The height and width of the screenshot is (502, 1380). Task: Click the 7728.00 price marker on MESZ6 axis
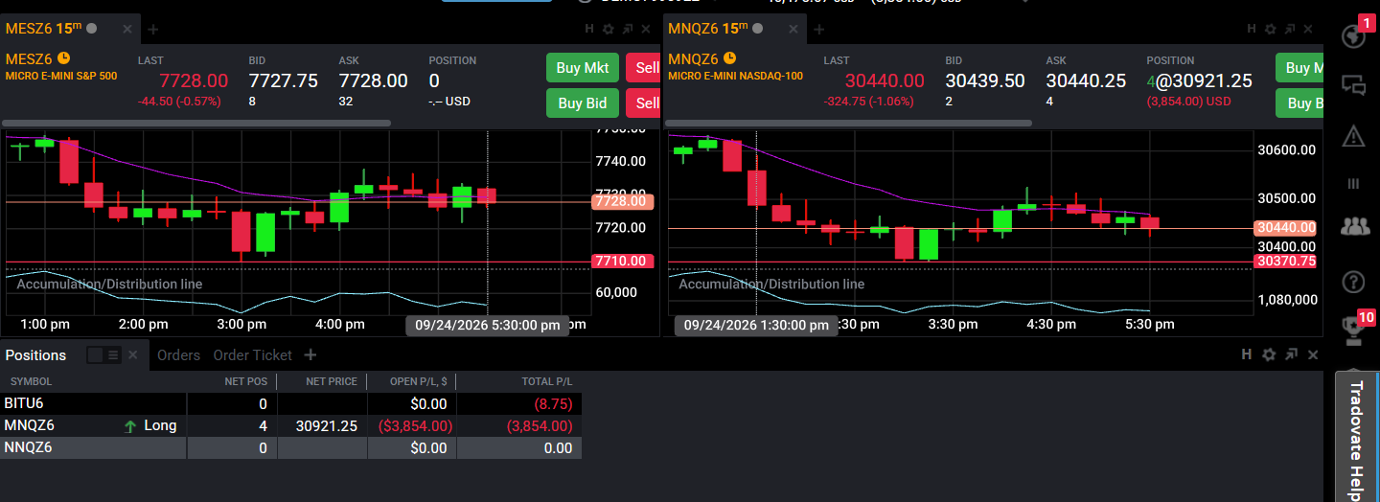[x=623, y=201]
